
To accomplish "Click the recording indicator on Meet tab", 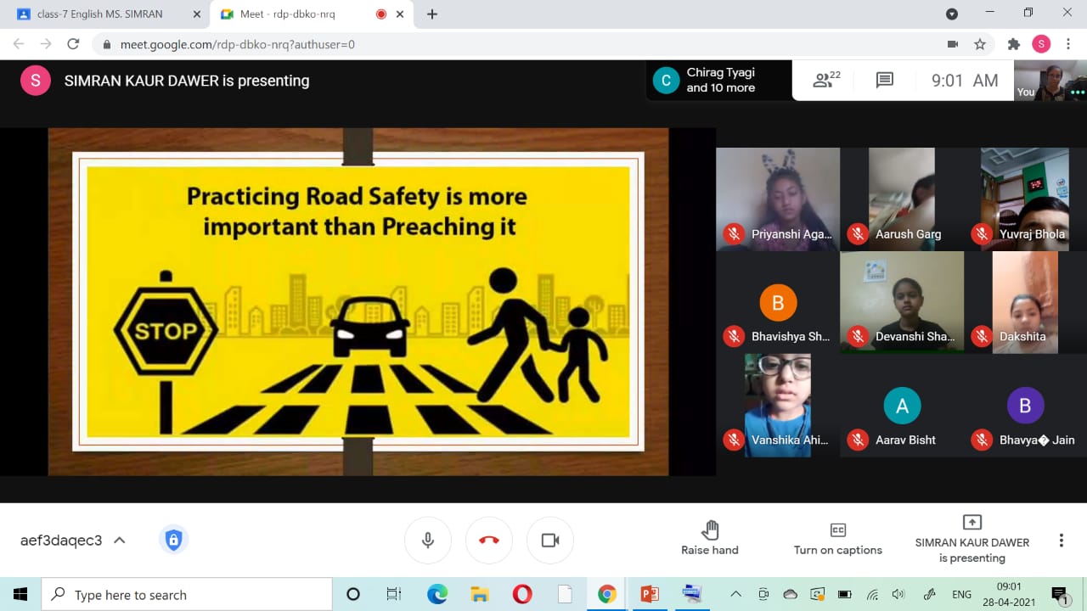I will click(x=380, y=14).
